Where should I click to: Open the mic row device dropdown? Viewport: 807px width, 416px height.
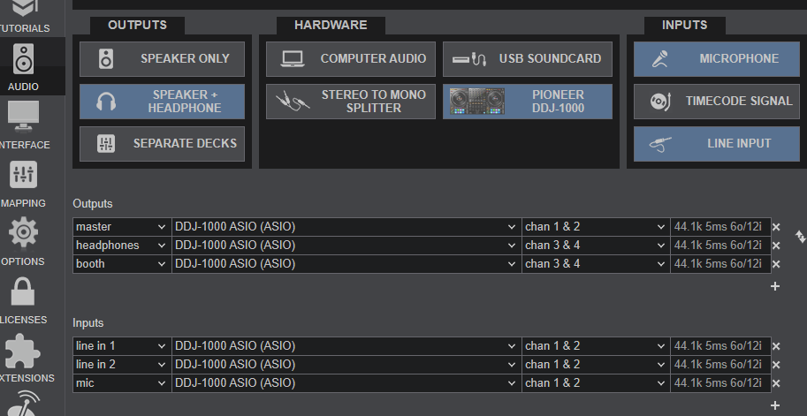(346, 383)
